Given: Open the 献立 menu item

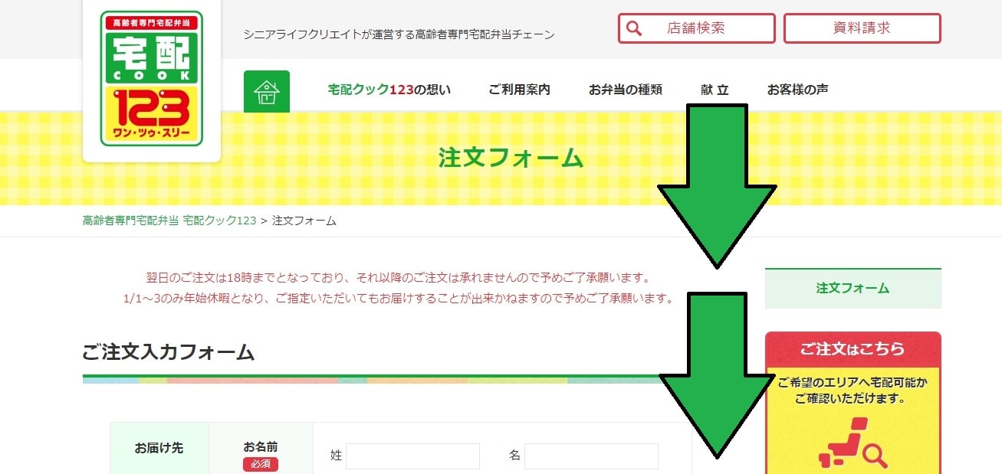Looking at the screenshot, I should click(x=715, y=90).
